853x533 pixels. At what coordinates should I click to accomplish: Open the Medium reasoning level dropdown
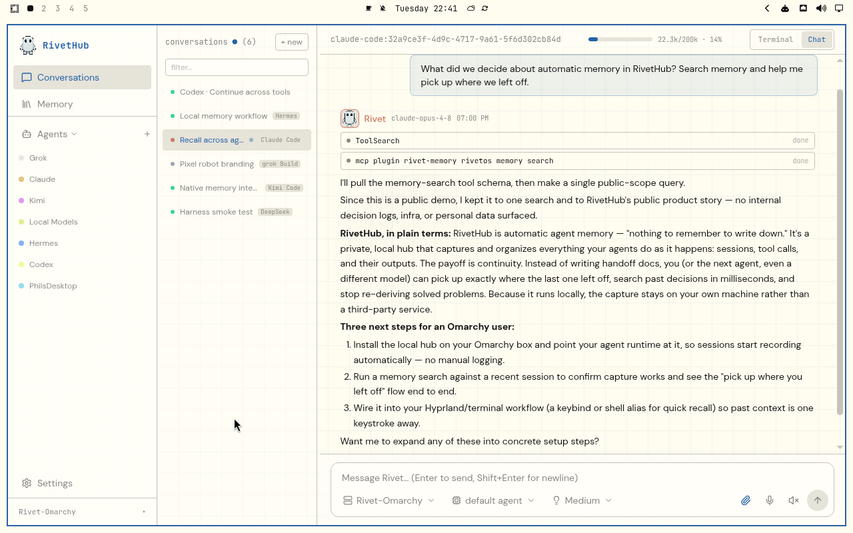pos(582,500)
